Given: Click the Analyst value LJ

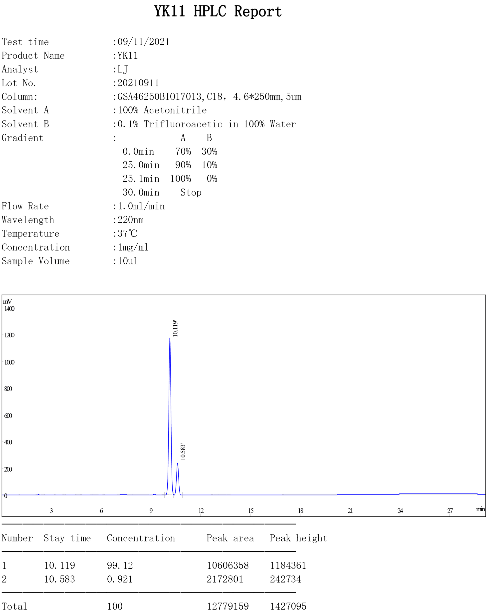Looking at the screenshot, I should 122,69.
